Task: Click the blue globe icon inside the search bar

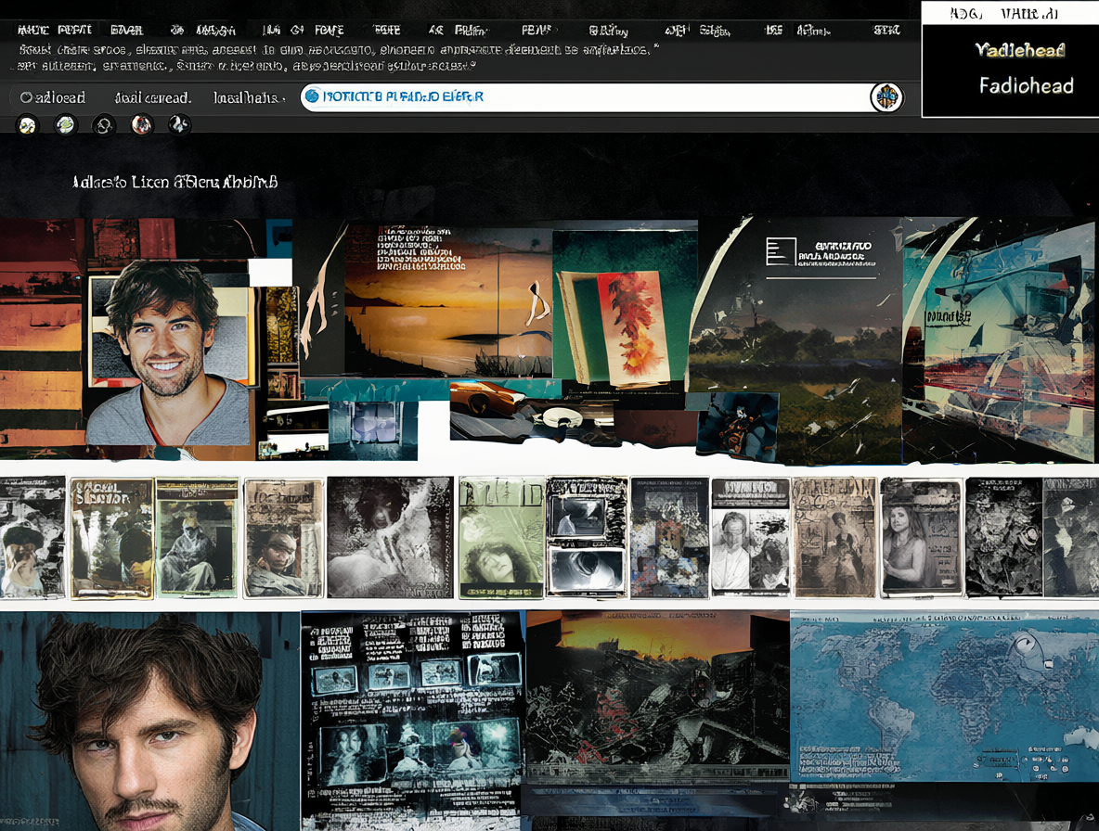Action: click(313, 96)
